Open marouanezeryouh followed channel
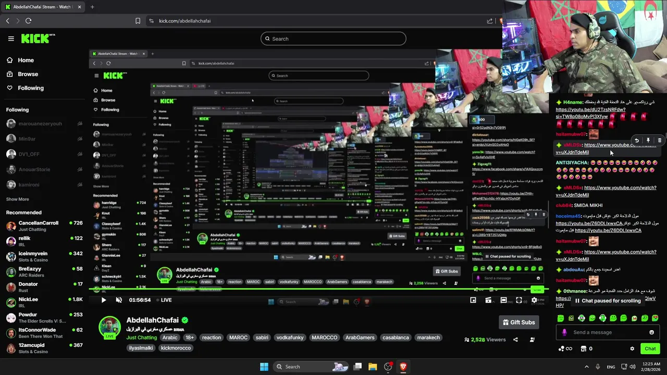 click(x=44, y=123)
